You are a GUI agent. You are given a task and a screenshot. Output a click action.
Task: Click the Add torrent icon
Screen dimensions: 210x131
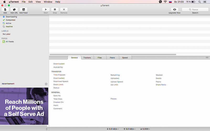[x=5, y=9]
